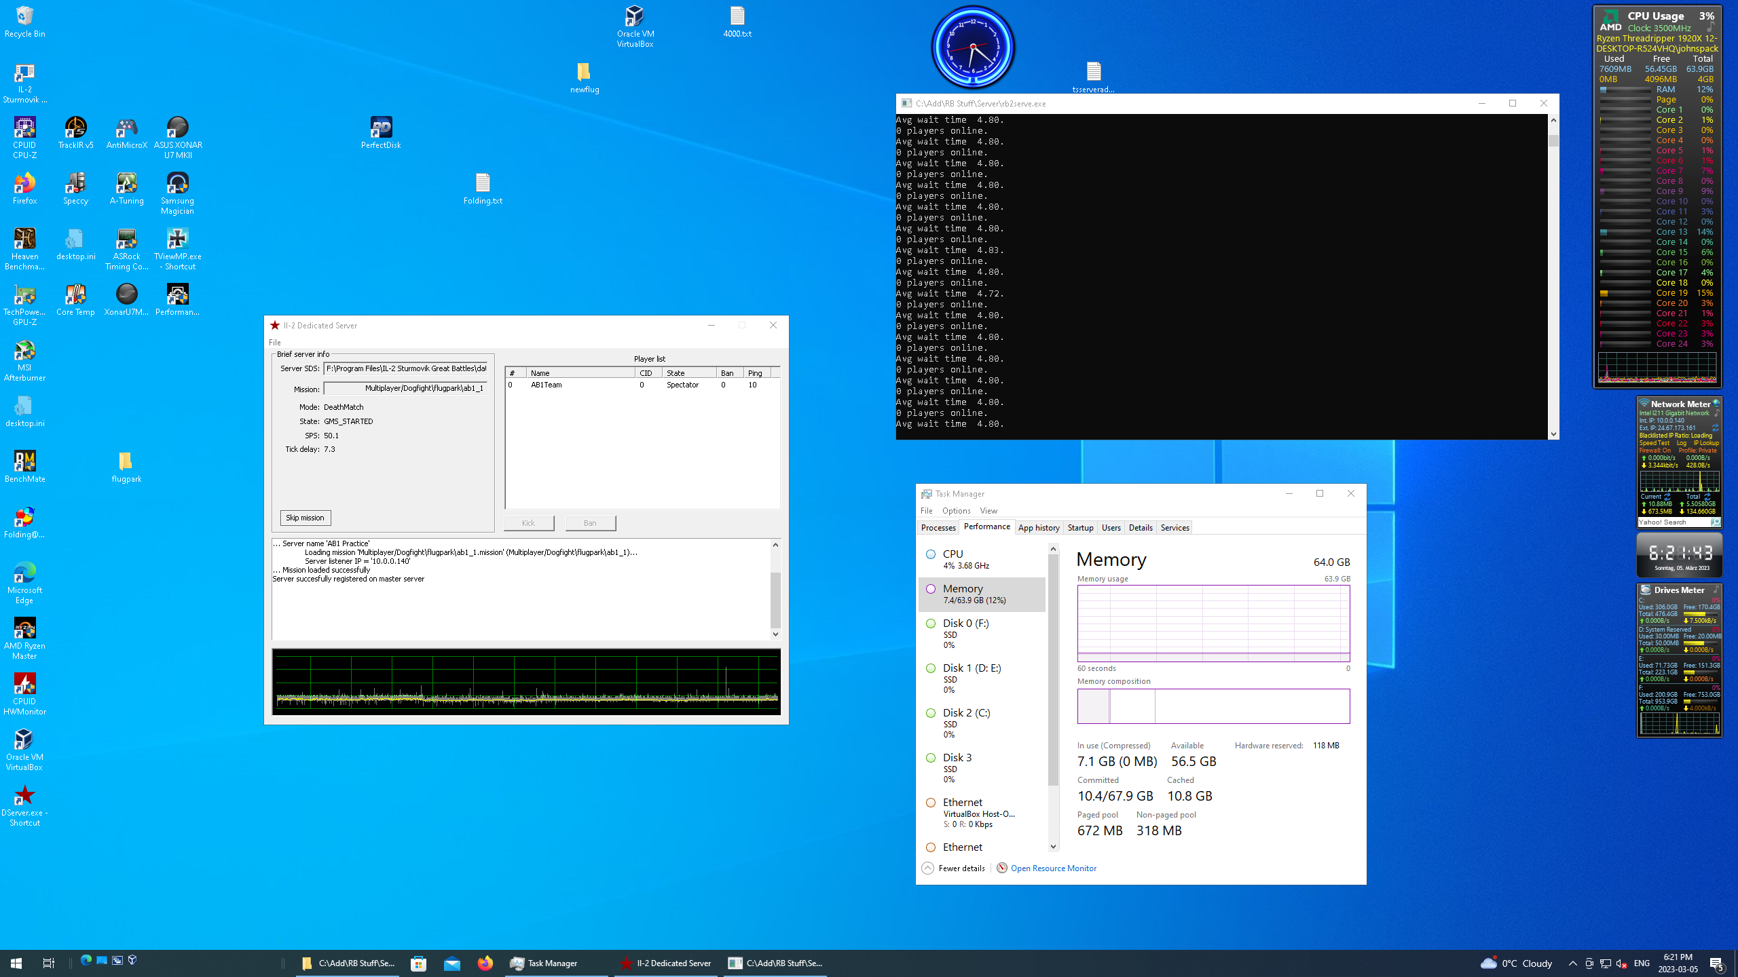Open DServer.exe shortcut icon

pos(24,805)
